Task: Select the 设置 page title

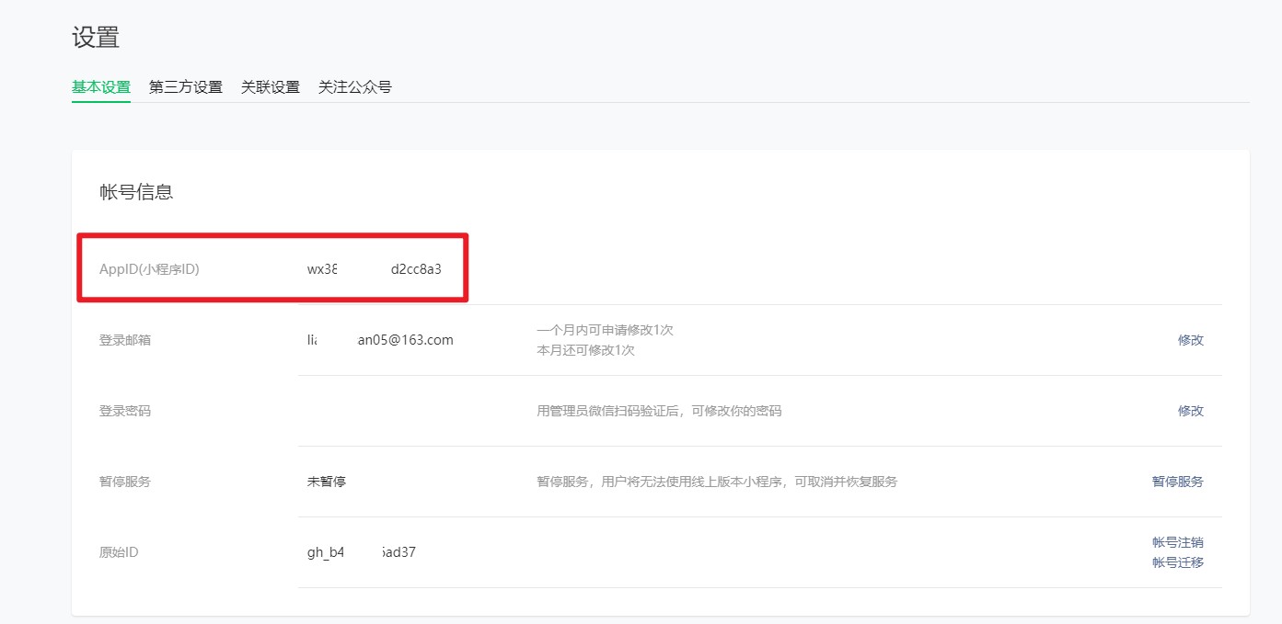Action: 96,38
